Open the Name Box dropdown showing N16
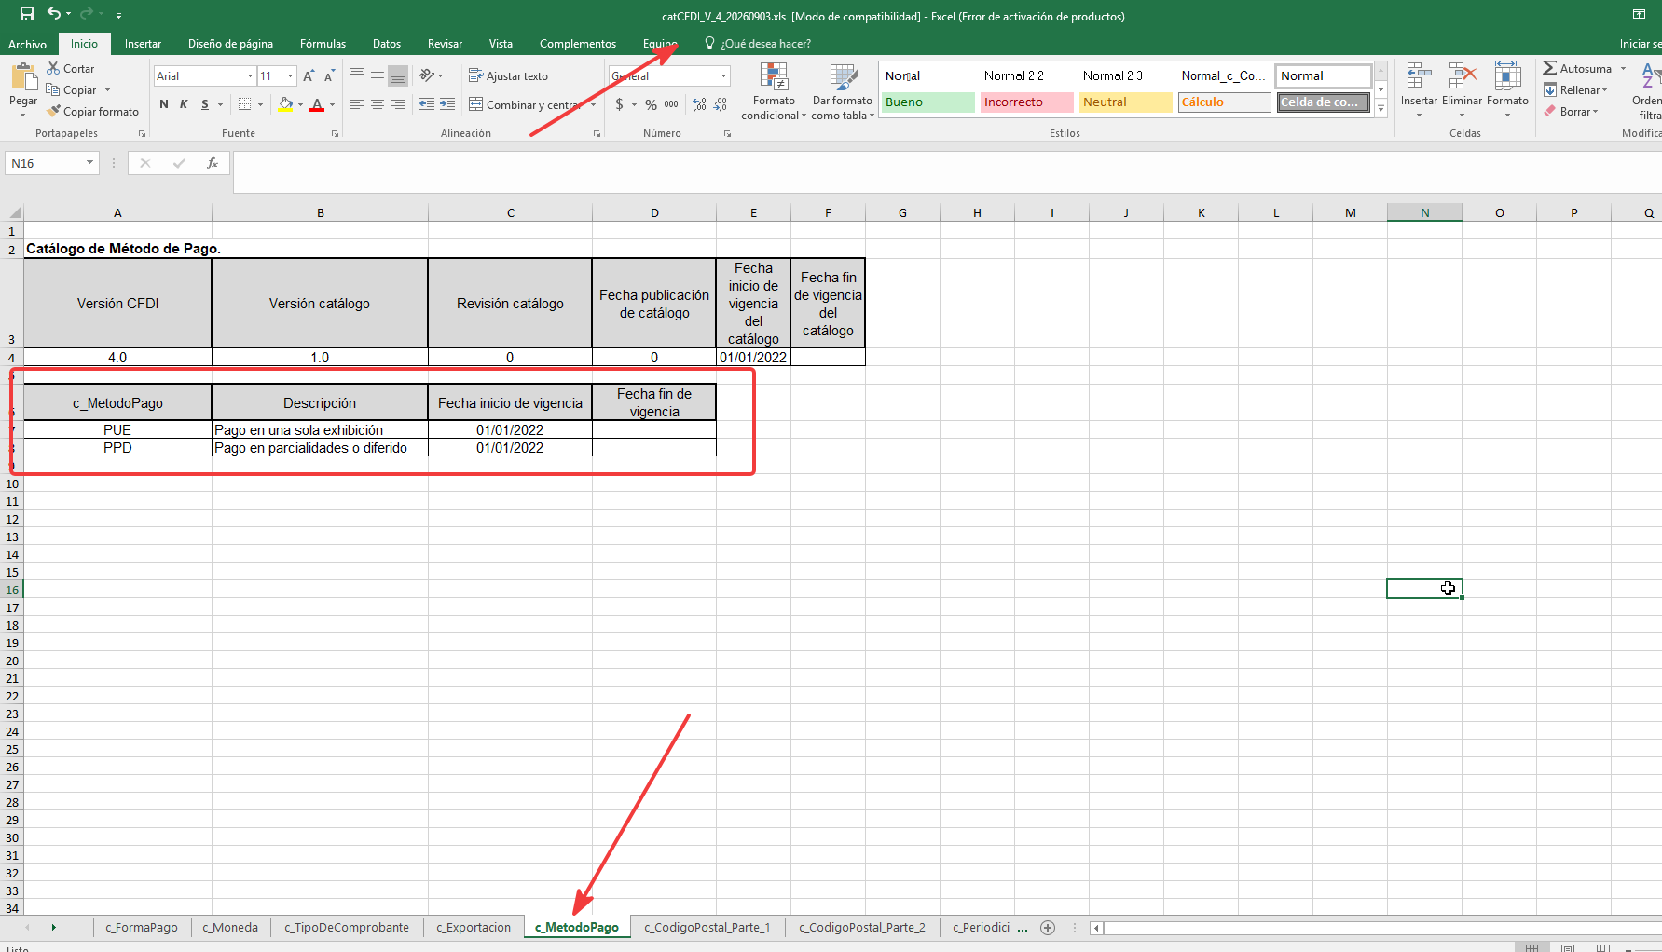The image size is (1662, 952). click(89, 163)
